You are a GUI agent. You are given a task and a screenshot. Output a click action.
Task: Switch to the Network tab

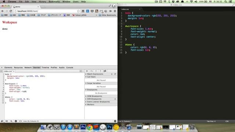28,67
